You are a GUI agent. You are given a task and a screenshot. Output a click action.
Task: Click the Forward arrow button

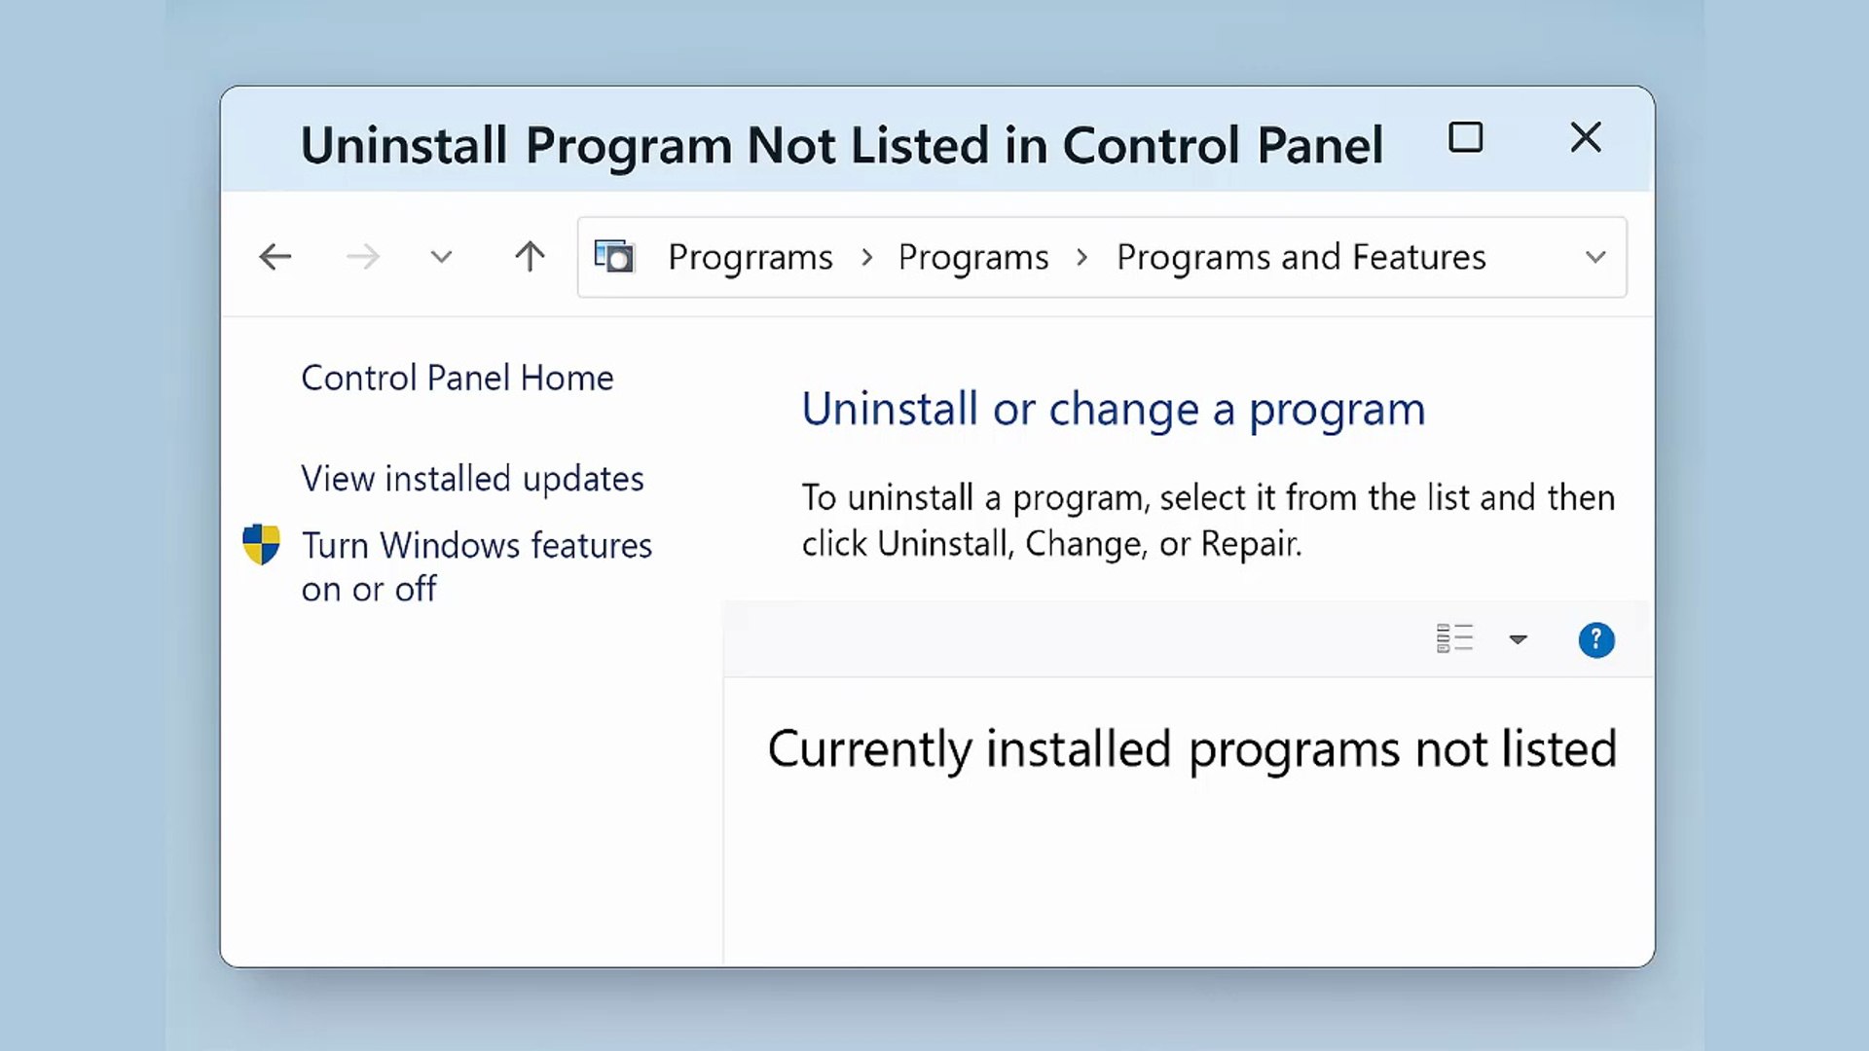tap(363, 257)
